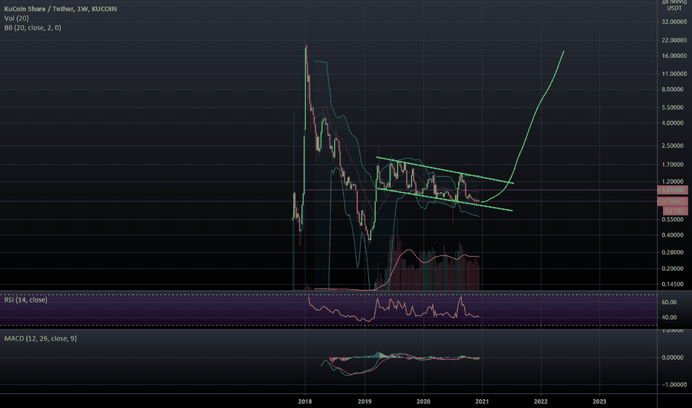Click the 32.00000 price axis label
692x408 pixels.
pos(674,22)
